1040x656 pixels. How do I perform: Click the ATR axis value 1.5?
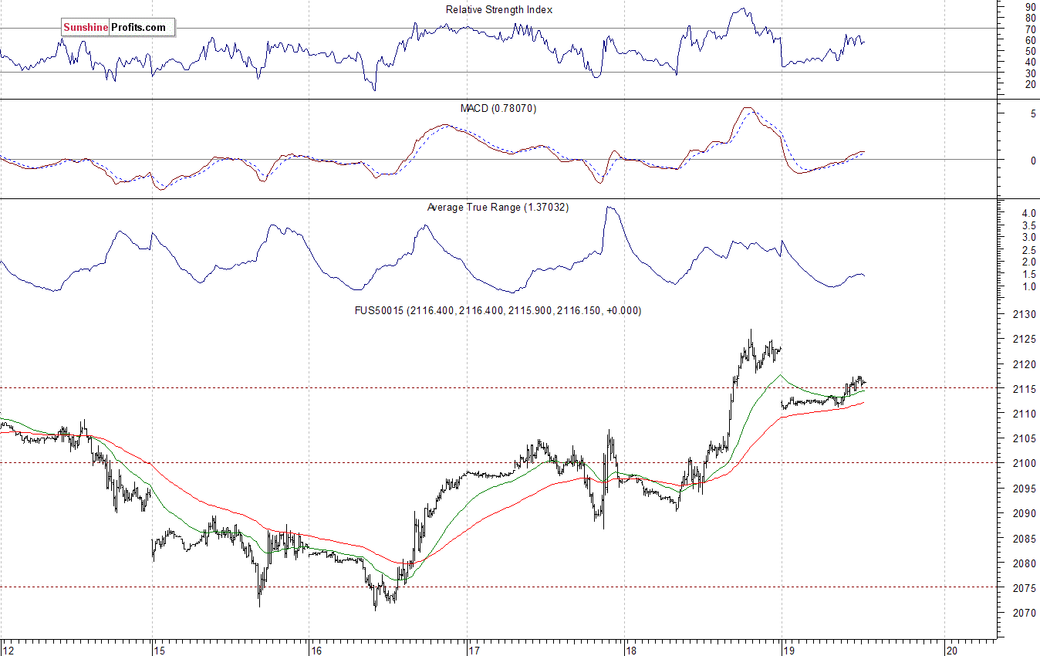(x=1028, y=275)
